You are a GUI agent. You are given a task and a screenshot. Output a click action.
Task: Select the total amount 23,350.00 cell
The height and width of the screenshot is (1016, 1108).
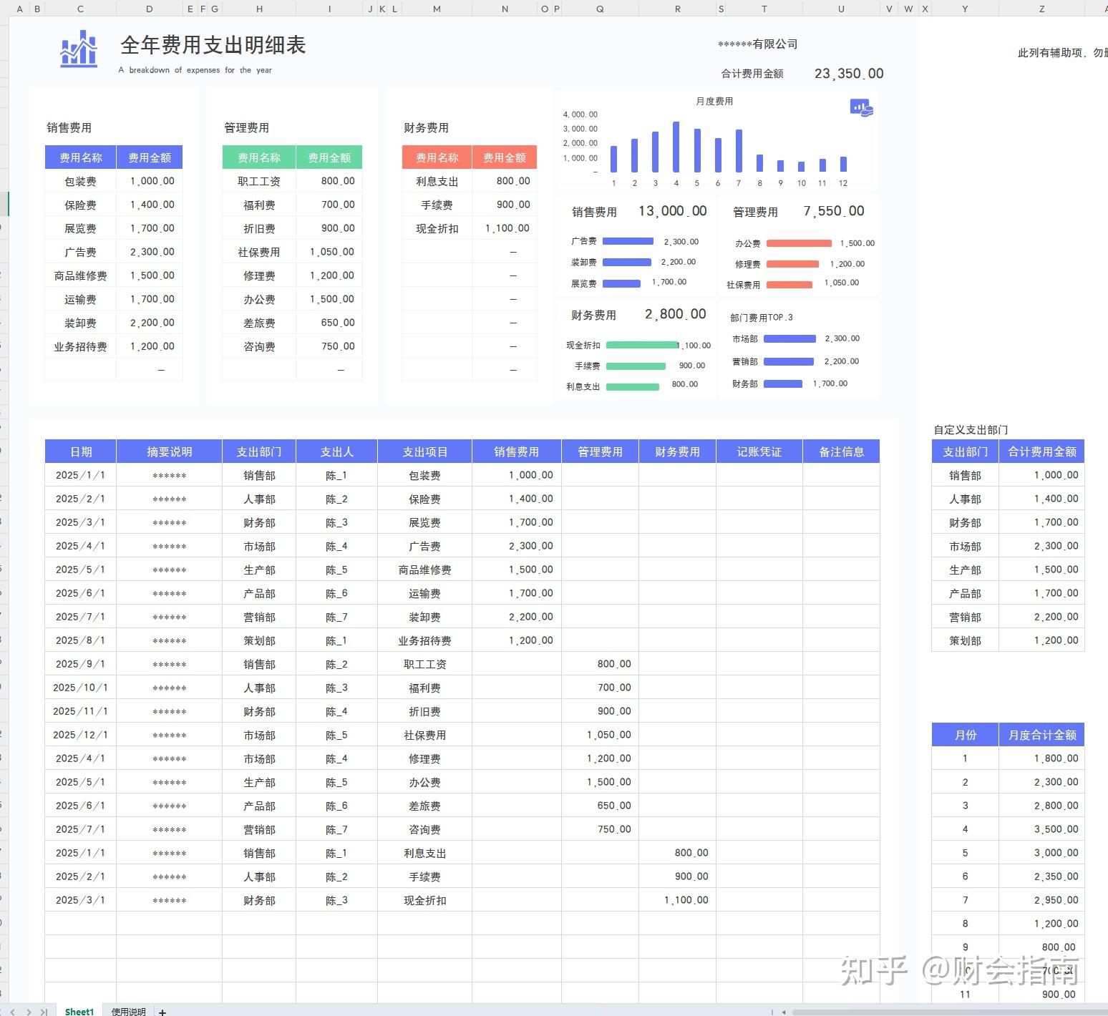click(849, 74)
